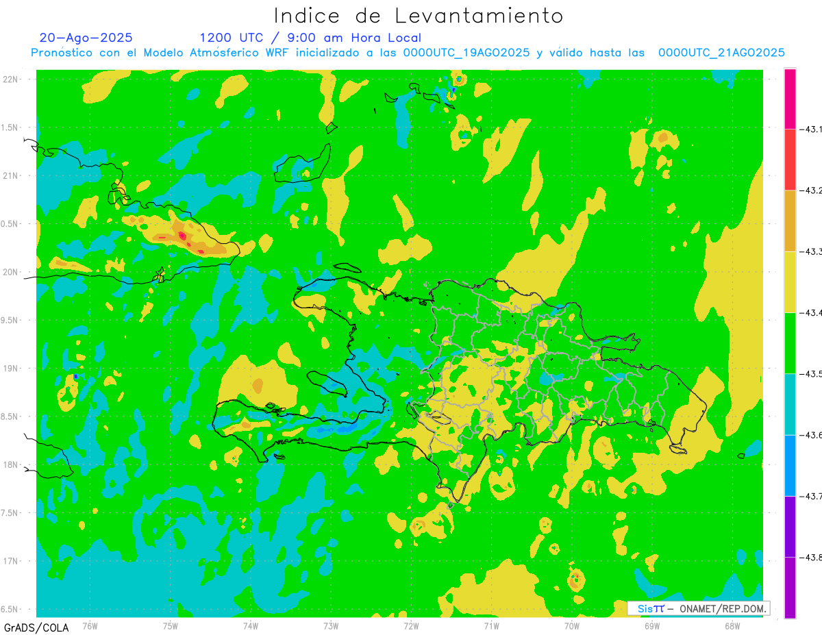The height and width of the screenshot is (635, 822).
Task: Click the '1.5N' latitude axis label
Action: pyautogui.click(x=11, y=127)
